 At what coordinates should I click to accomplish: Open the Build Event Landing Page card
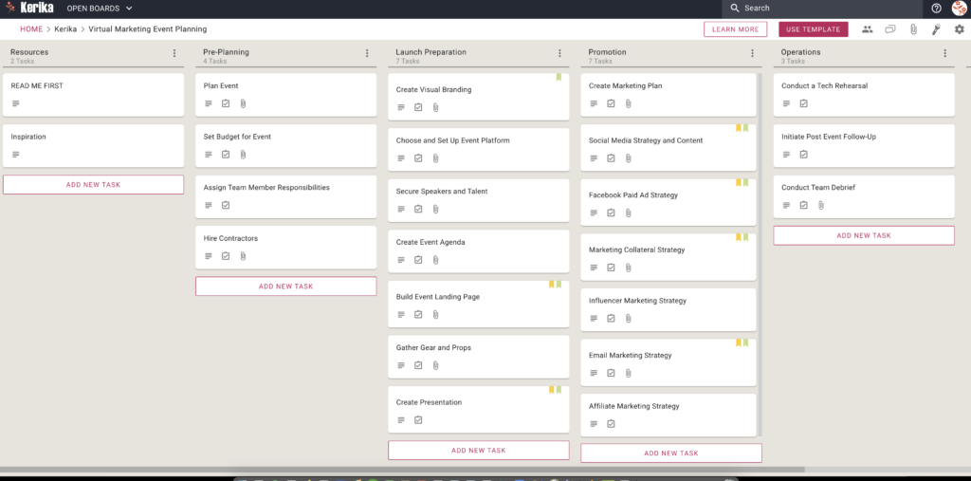coord(479,304)
